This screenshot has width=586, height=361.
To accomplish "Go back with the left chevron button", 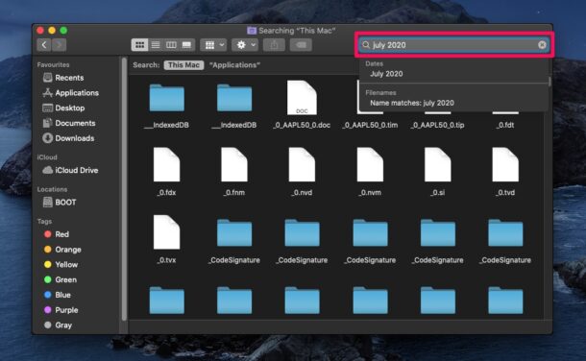I will click(x=44, y=45).
